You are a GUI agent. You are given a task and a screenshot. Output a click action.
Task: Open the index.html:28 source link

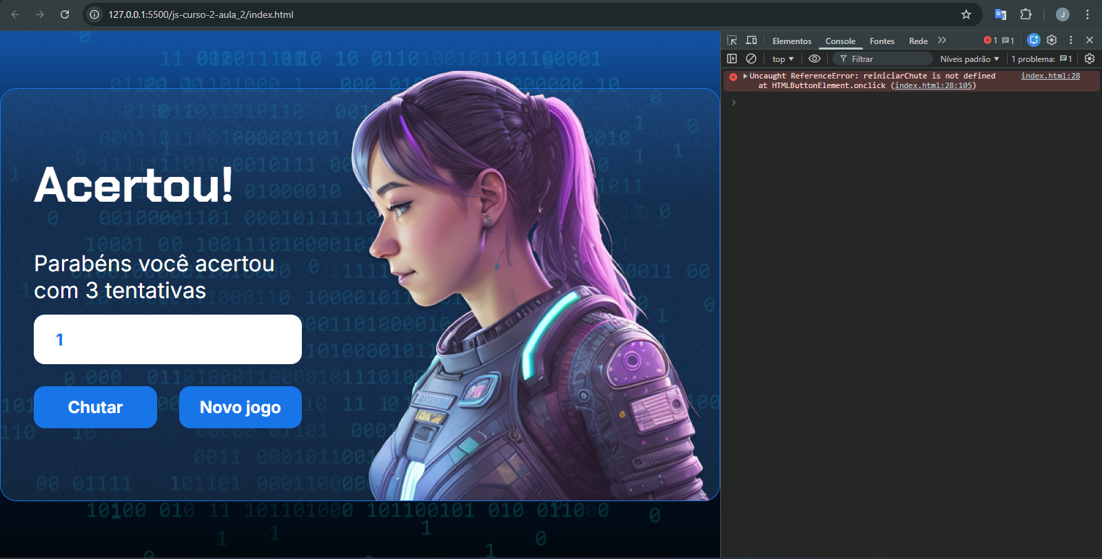(x=1050, y=76)
